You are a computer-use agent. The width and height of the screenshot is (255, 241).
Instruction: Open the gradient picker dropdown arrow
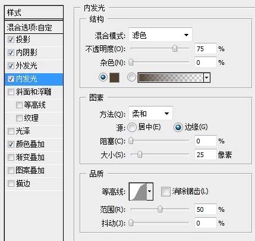coord(207,77)
